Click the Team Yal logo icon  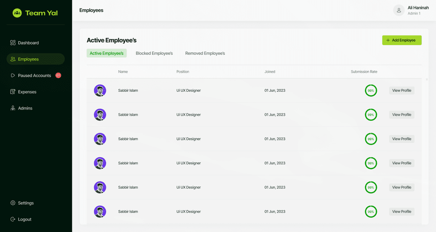(17, 13)
